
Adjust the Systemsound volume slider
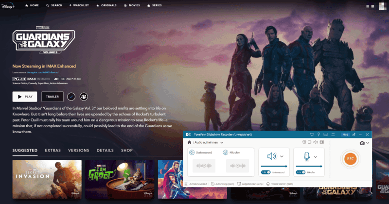click(x=274, y=166)
